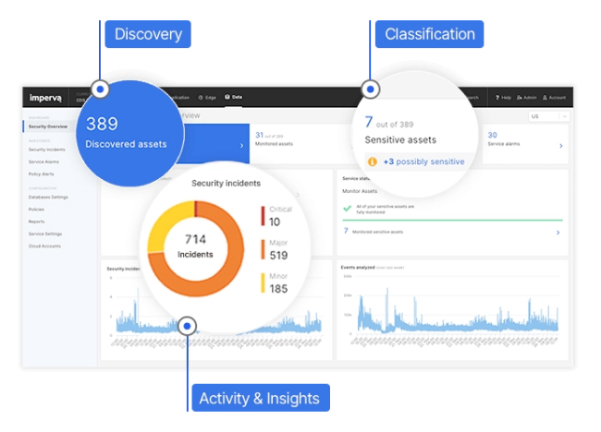The image size is (601, 432).
Task: Open Policies in sidebar
Action: click(x=36, y=210)
